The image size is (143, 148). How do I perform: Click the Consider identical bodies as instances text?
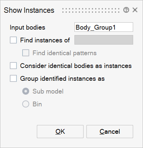click(76, 66)
